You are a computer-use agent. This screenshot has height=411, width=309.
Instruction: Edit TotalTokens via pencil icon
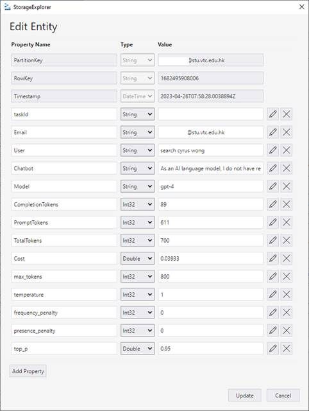(x=272, y=240)
